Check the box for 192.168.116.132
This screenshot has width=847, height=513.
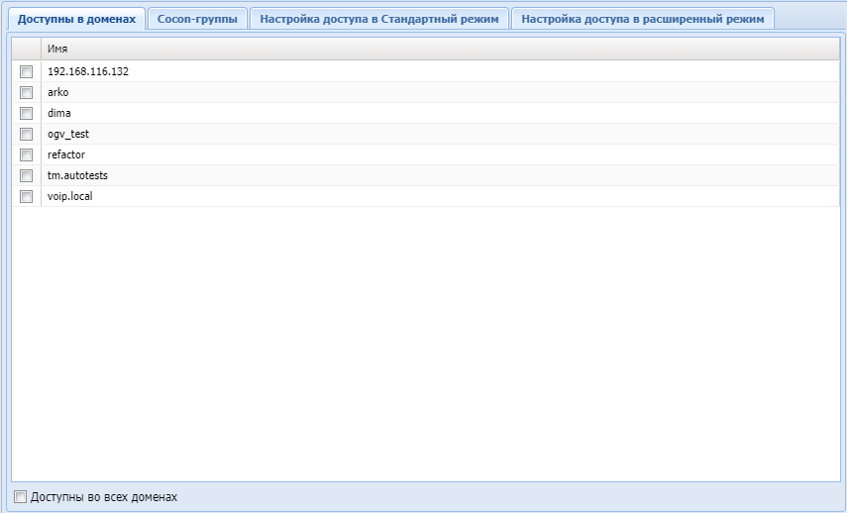pyautogui.click(x=26, y=71)
